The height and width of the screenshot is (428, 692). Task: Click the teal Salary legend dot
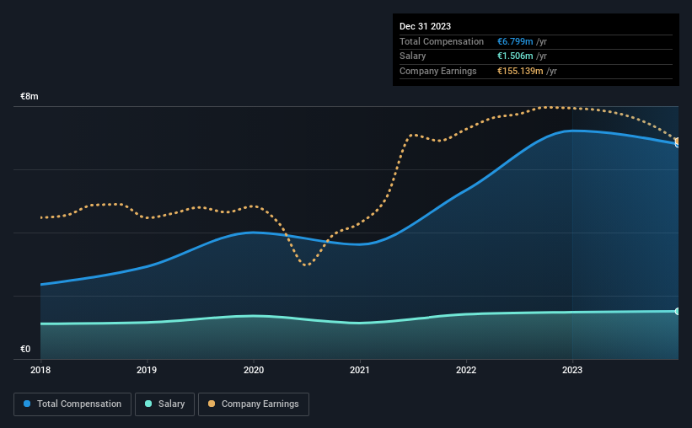[x=148, y=404]
